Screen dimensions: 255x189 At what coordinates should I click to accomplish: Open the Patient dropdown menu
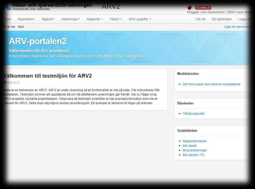pos(116,19)
